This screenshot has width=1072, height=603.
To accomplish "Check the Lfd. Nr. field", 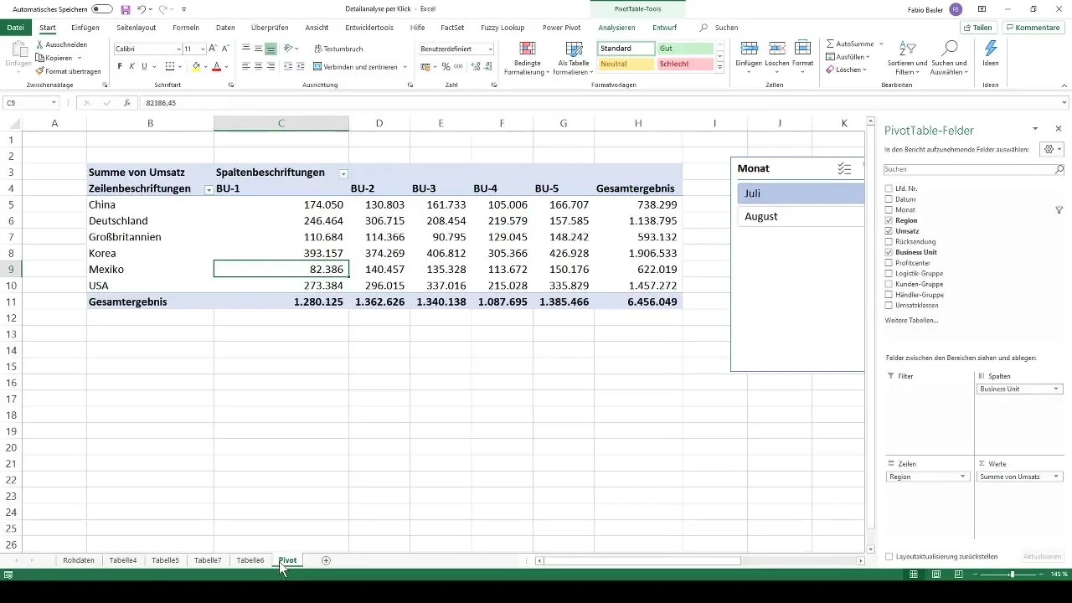I will [889, 188].
